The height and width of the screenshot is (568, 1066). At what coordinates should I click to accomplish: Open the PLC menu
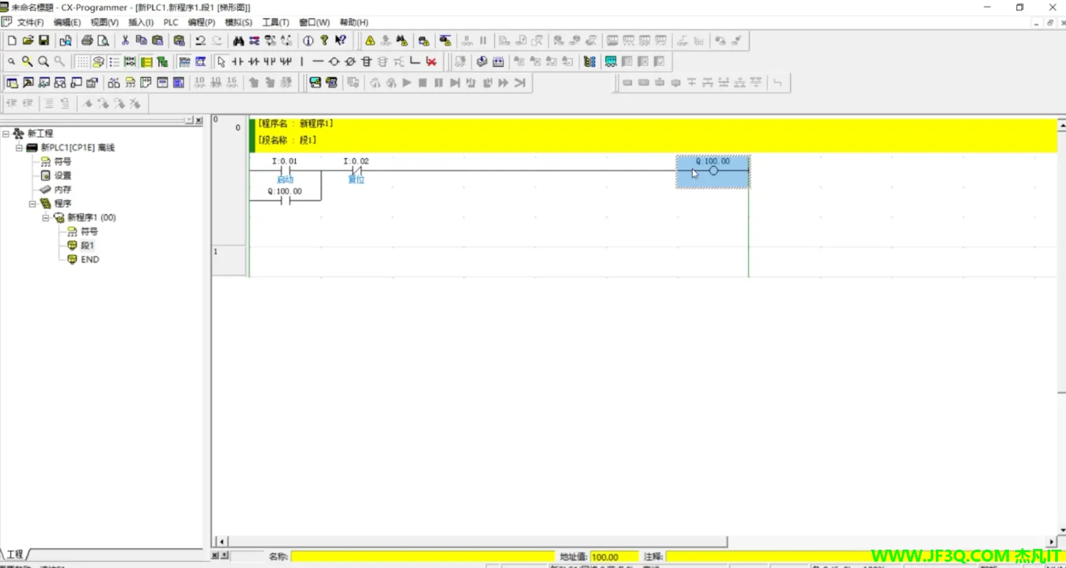171,22
